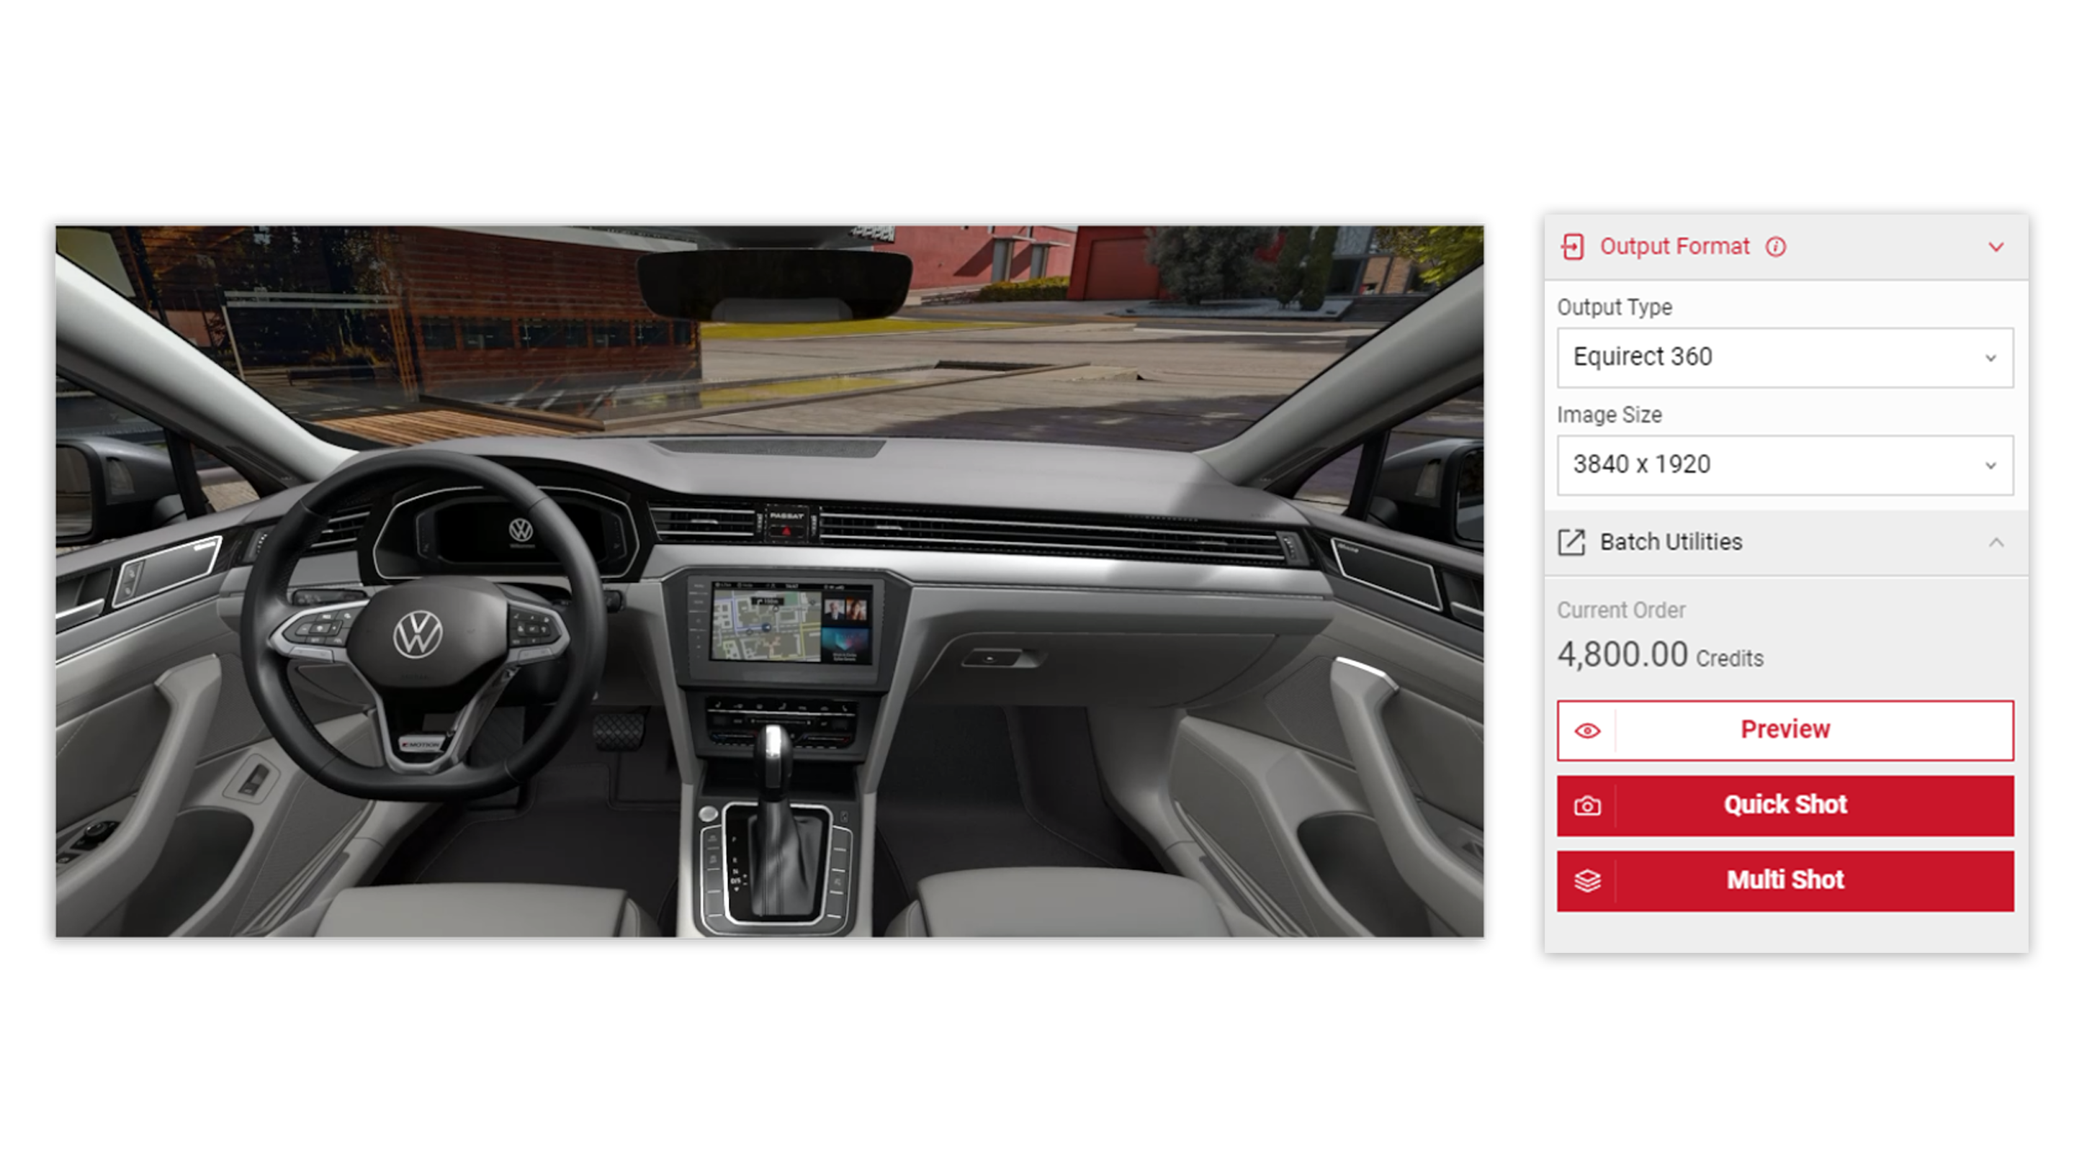2074x1166 pixels.
Task: Click the Batch Utilities export icon
Action: click(x=1571, y=543)
